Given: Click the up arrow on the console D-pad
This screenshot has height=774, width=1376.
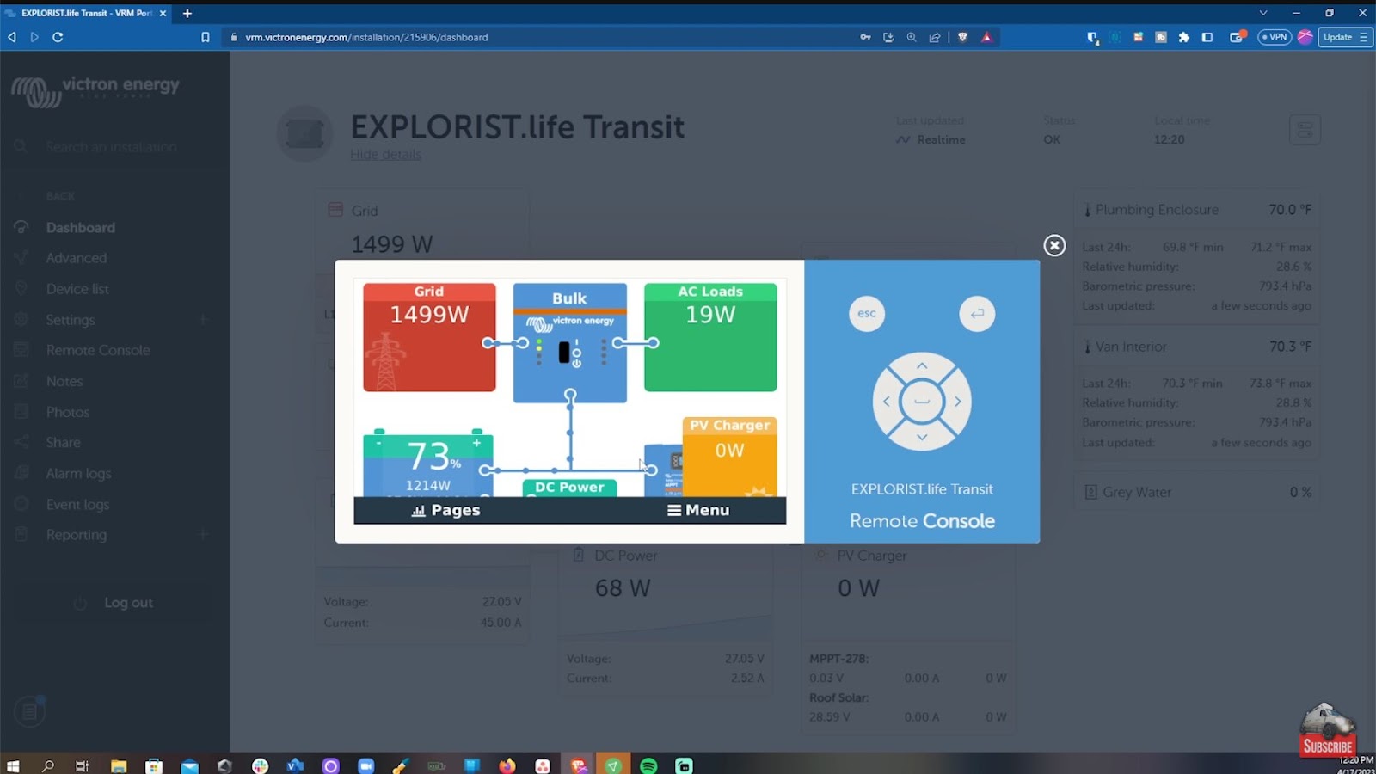Looking at the screenshot, I should [922, 365].
